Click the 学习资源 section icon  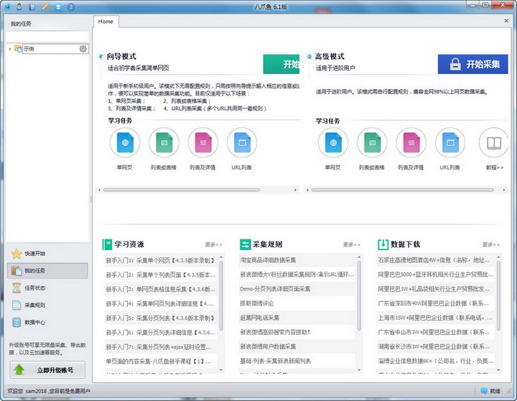[107, 244]
